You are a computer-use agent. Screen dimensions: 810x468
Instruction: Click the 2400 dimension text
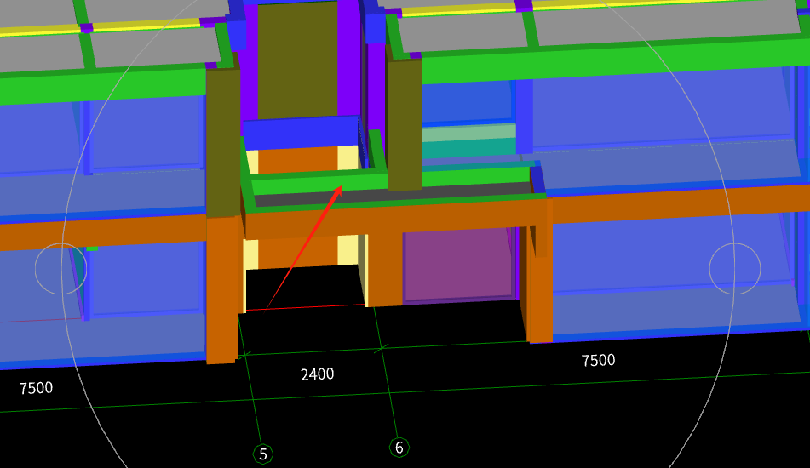pos(317,374)
